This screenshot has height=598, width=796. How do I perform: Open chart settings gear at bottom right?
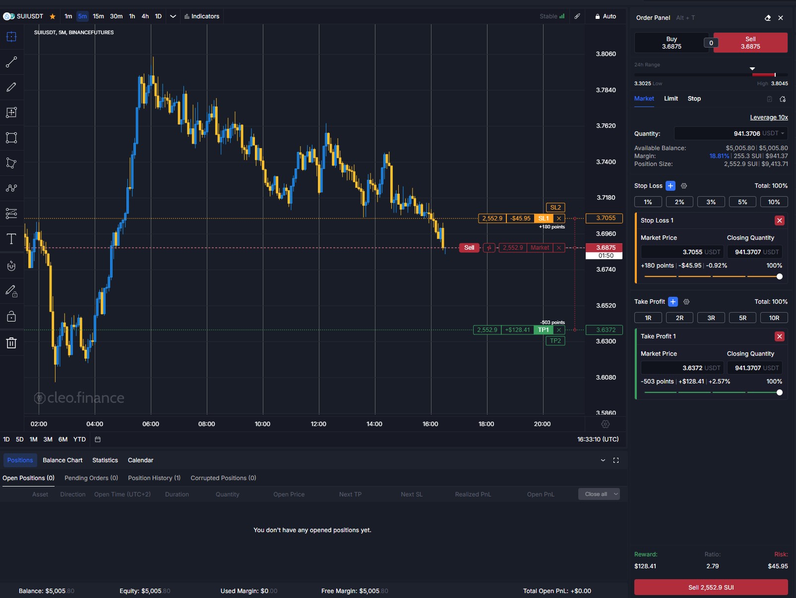pyautogui.click(x=605, y=424)
